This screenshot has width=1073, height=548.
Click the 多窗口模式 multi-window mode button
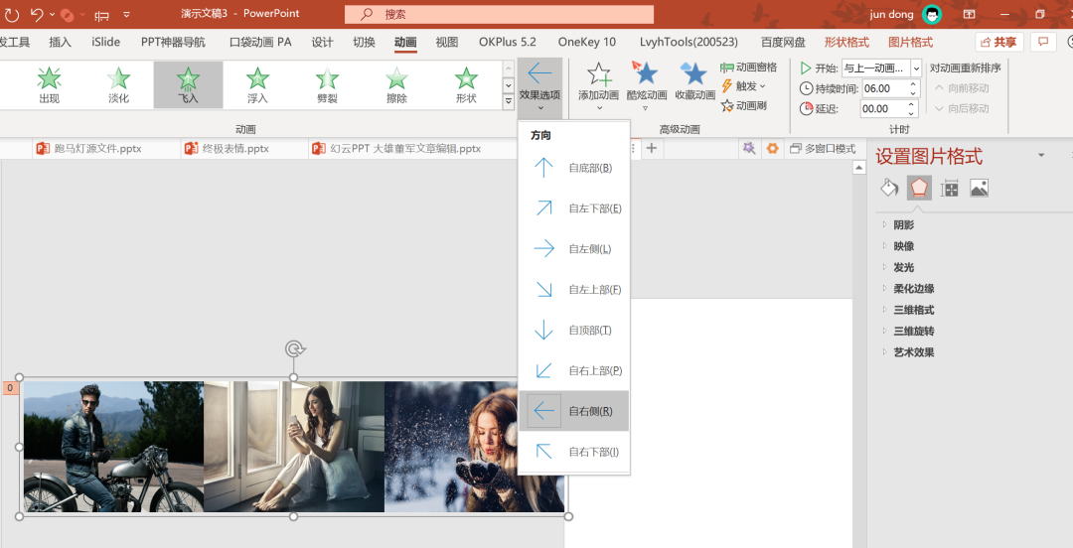pyautogui.click(x=823, y=148)
